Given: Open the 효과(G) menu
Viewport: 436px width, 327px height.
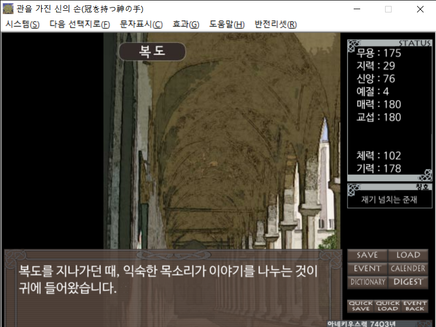Looking at the screenshot, I should click(186, 24).
